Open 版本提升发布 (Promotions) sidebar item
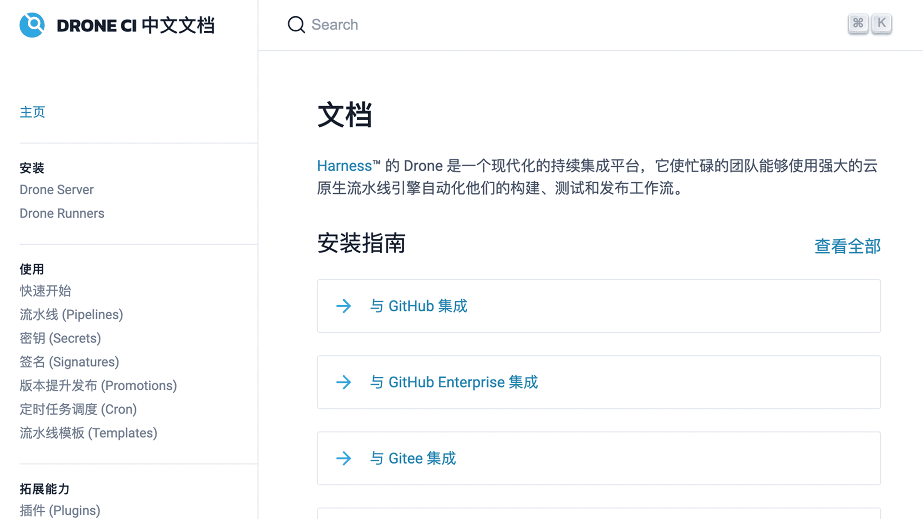Image resolution: width=923 pixels, height=519 pixels. tap(98, 385)
